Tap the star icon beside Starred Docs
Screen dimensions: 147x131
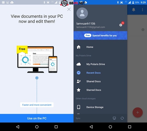coord(79,90)
